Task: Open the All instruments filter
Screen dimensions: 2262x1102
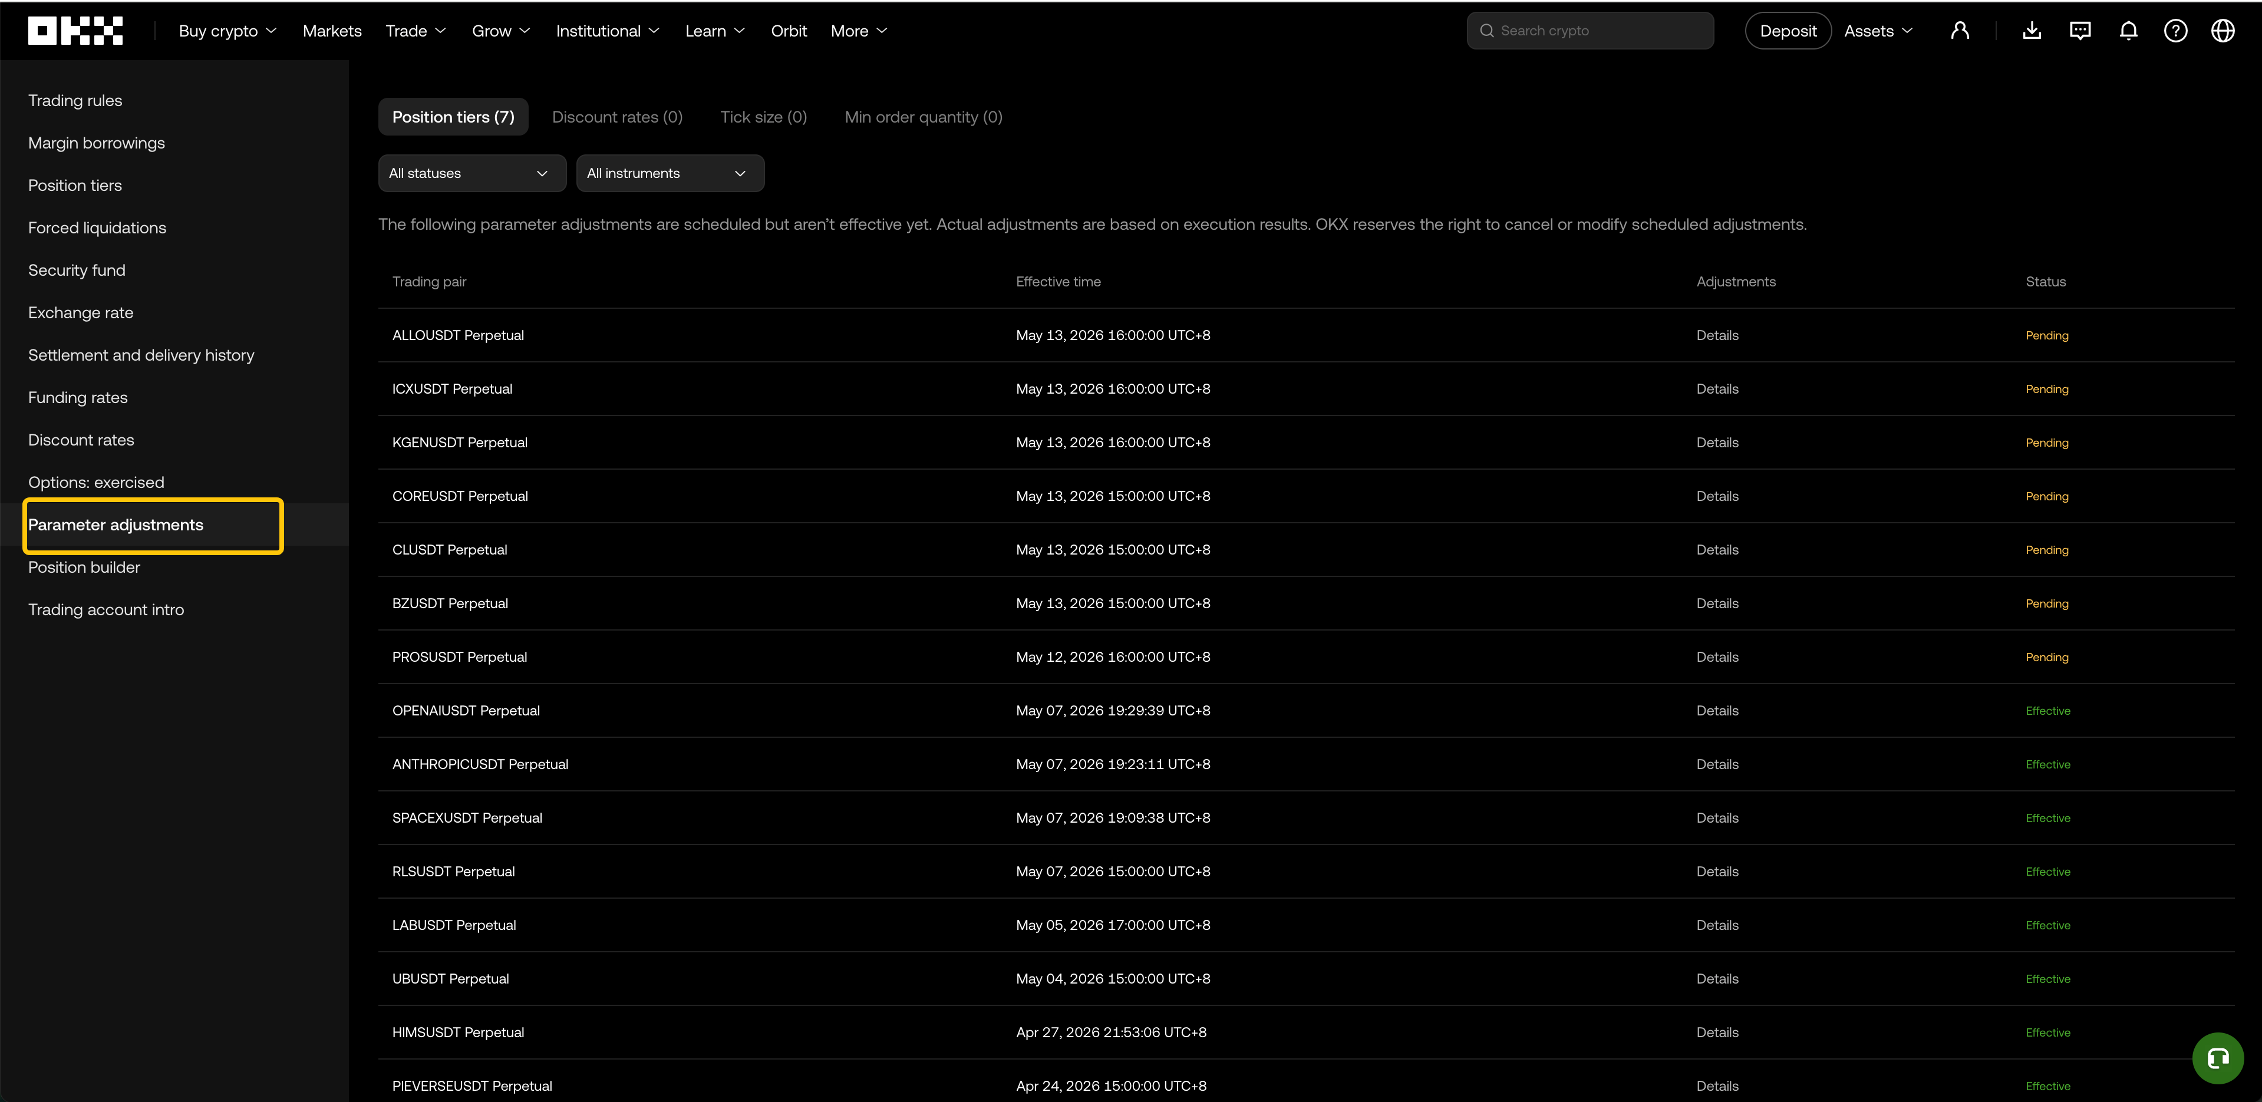Action: 670,173
